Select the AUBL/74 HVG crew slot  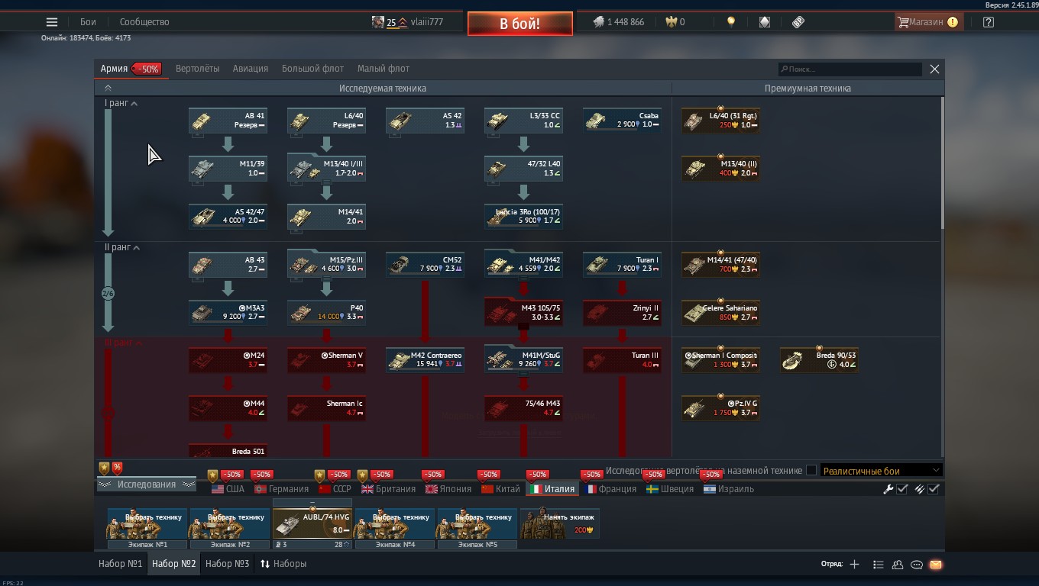point(312,523)
